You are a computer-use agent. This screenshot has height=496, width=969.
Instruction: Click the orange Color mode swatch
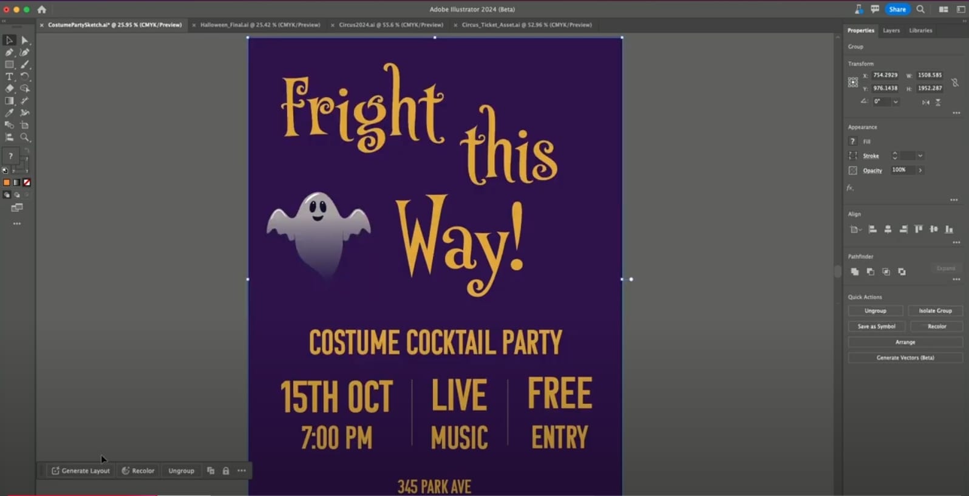click(7, 182)
